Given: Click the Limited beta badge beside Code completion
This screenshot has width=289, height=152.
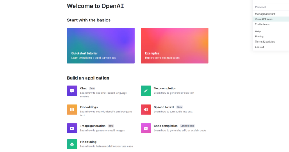Looking at the screenshot, I should point(187,126).
